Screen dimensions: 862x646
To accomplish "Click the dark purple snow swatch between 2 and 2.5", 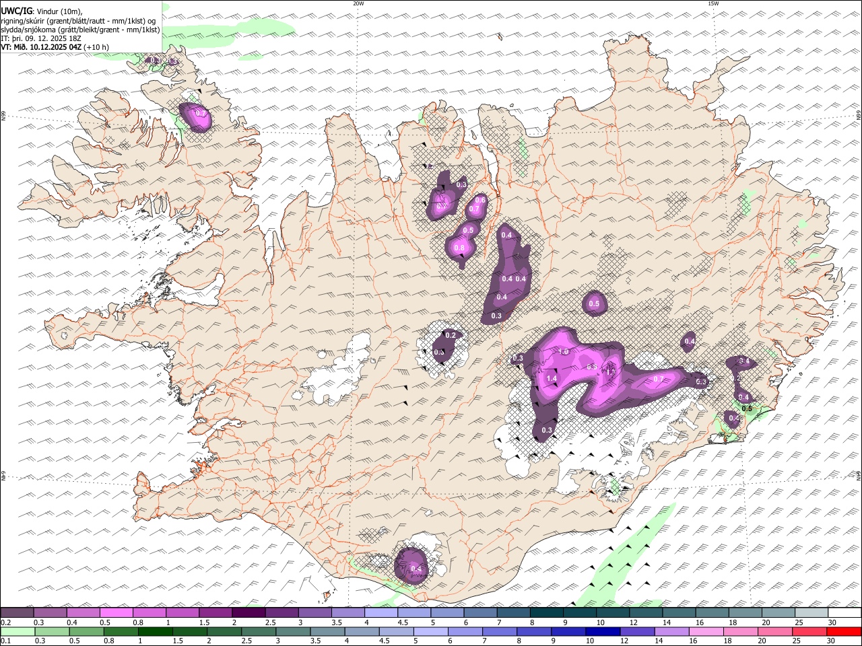I will 248,612.
